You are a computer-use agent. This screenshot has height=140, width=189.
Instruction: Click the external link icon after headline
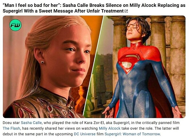tap(126, 11)
